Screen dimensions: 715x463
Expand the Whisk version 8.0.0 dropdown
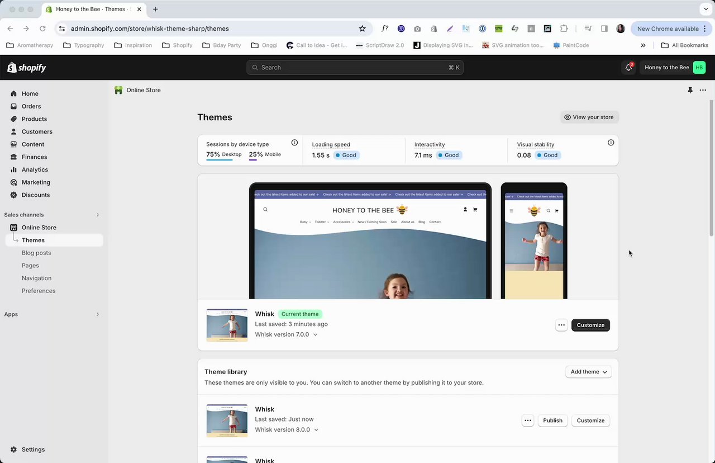pos(316,430)
